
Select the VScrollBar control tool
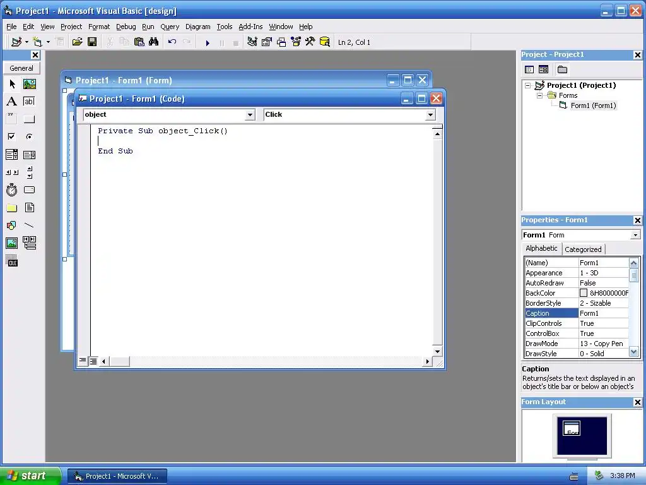29,172
